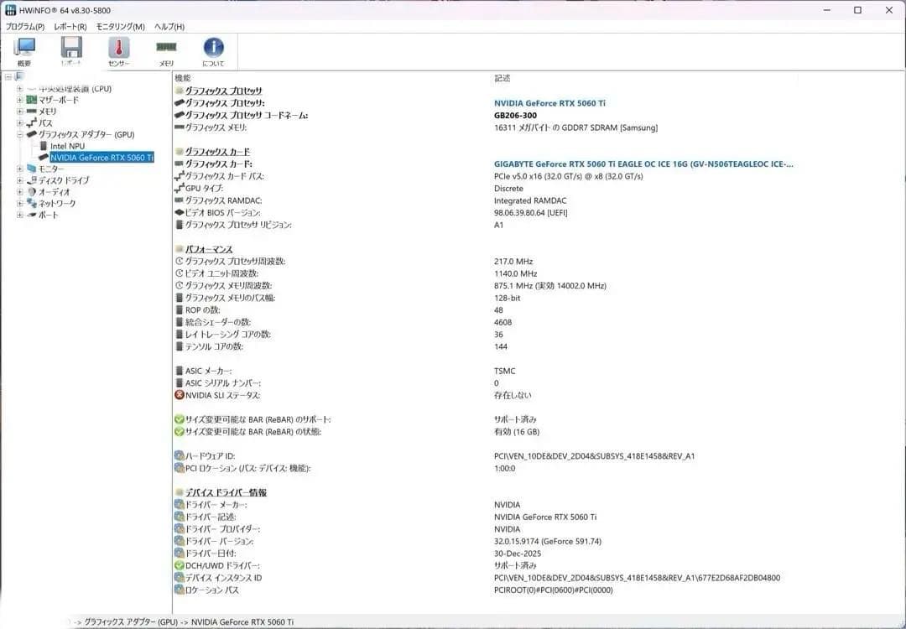Select Intel NPU in the tree
906x629 pixels.
tap(67, 146)
